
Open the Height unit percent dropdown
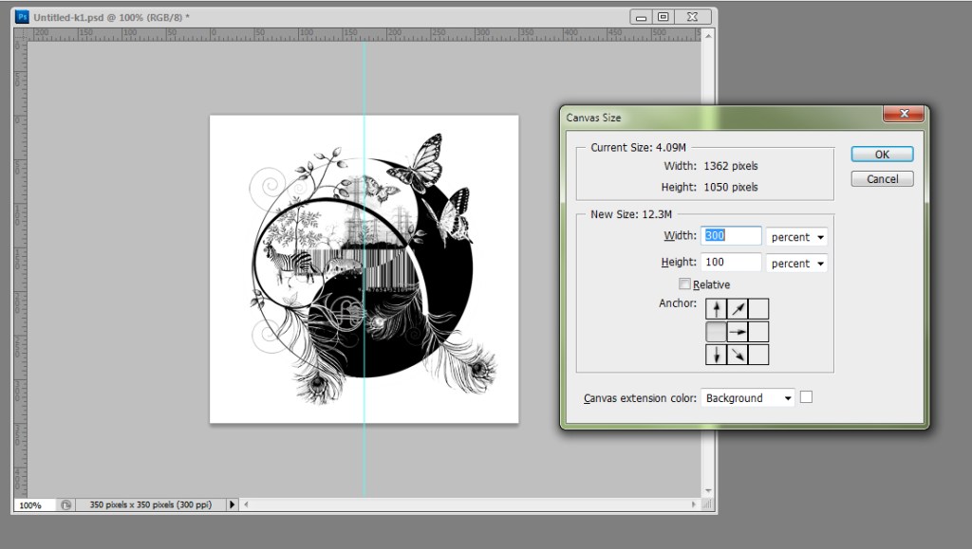[x=796, y=264]
